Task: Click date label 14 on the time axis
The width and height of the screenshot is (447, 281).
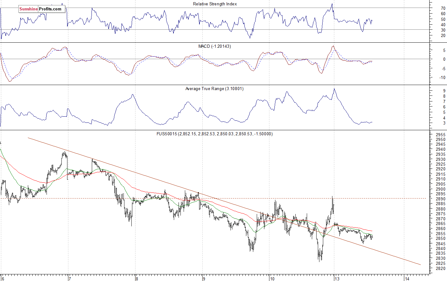Action: [407, 278]
